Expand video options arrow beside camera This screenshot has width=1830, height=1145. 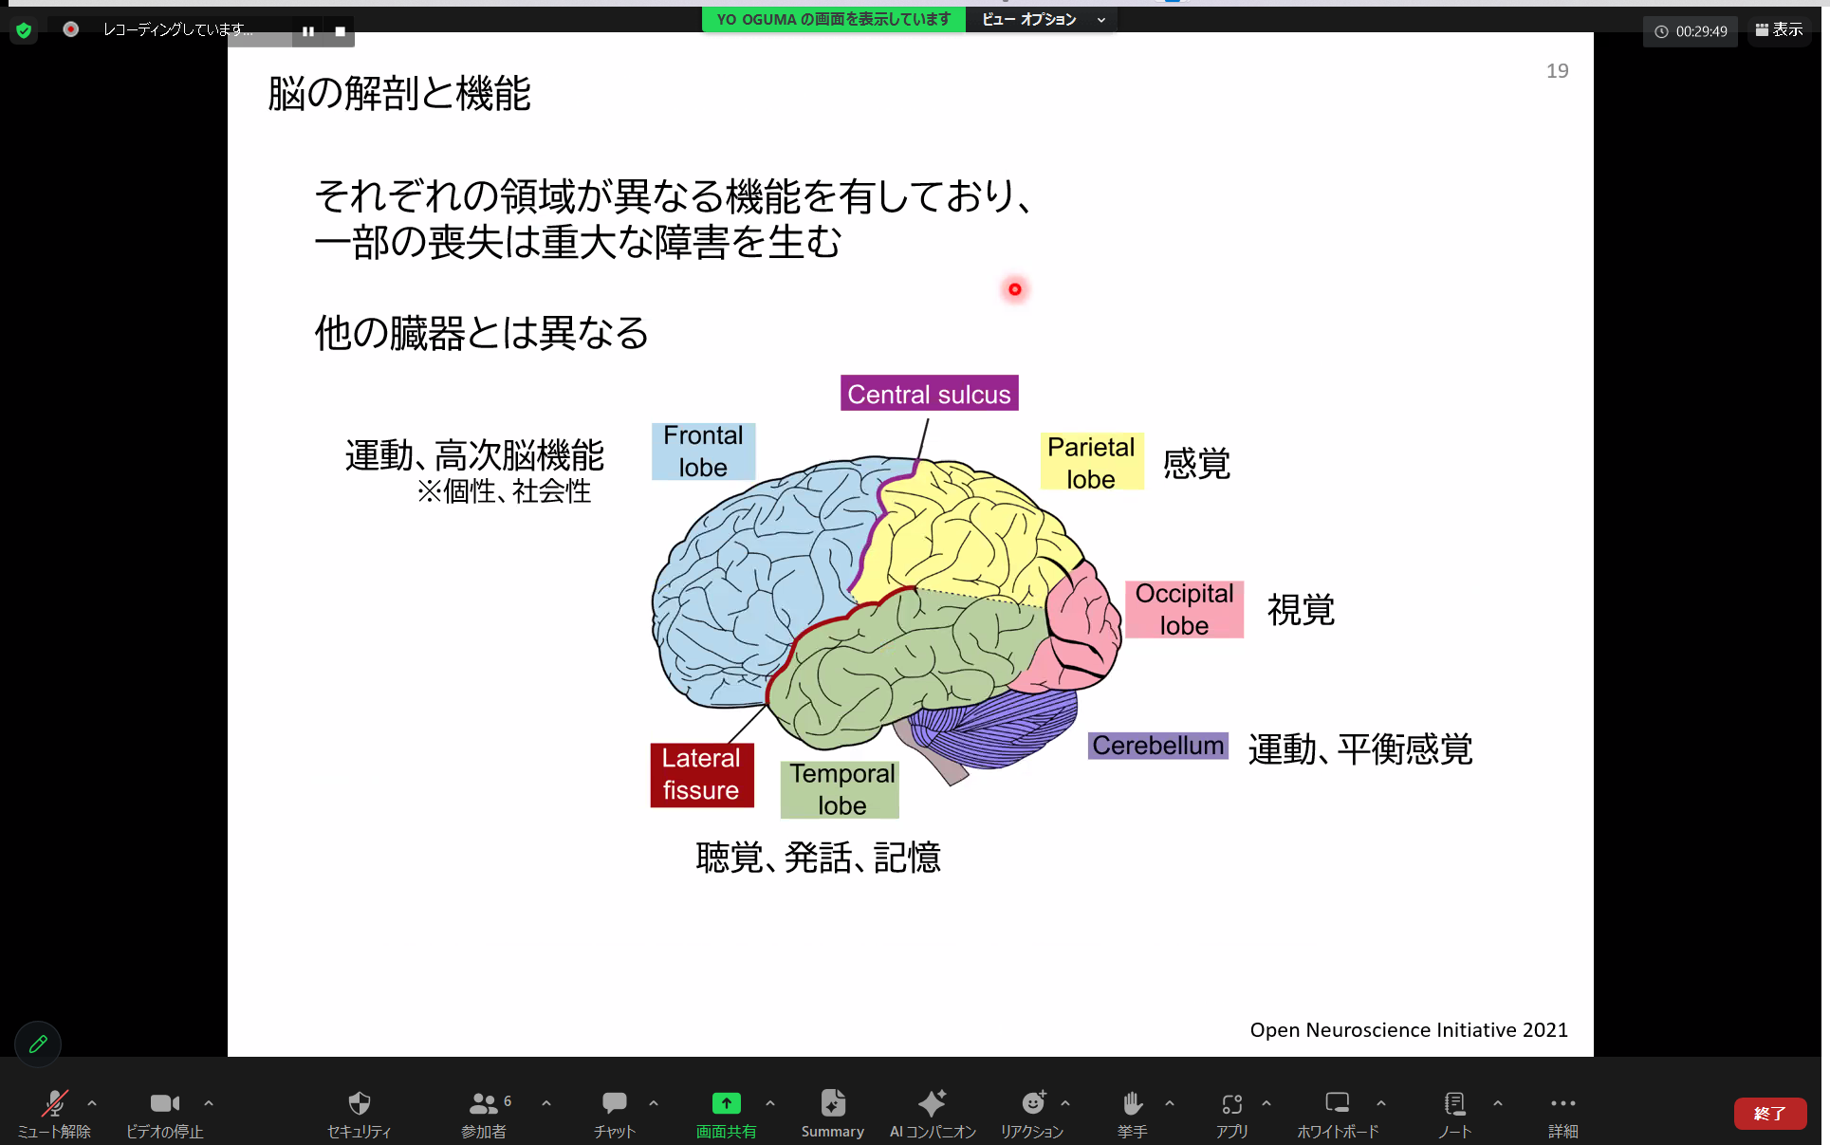click(209, 1103)
